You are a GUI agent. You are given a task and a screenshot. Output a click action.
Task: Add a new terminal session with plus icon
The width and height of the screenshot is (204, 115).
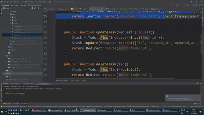52,83
